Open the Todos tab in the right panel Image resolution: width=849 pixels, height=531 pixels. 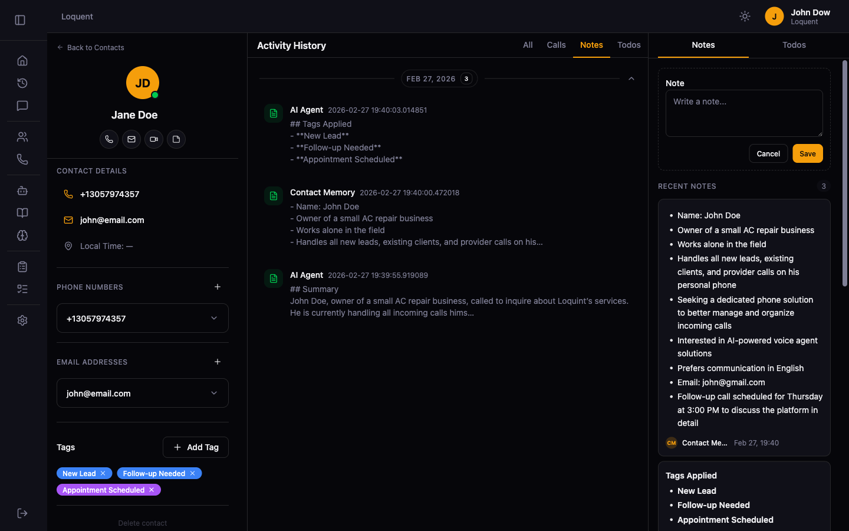pos(794,45)
